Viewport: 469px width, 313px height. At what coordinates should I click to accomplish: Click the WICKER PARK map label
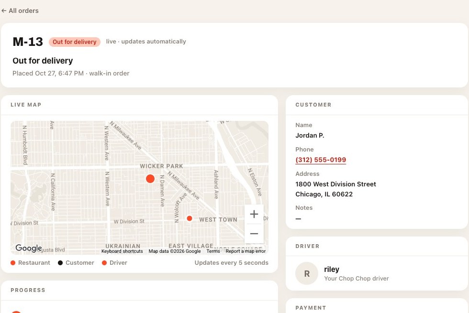point(162,166)
